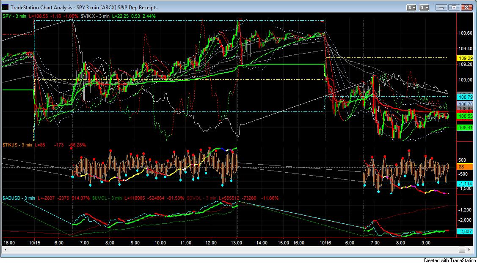Open the I interval-linking dropdown in title bar

[425, 7]
